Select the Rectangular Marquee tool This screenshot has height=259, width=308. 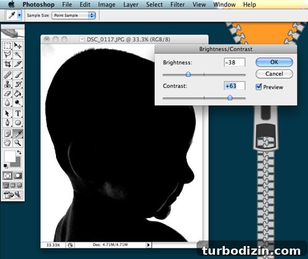coord(7,46)
